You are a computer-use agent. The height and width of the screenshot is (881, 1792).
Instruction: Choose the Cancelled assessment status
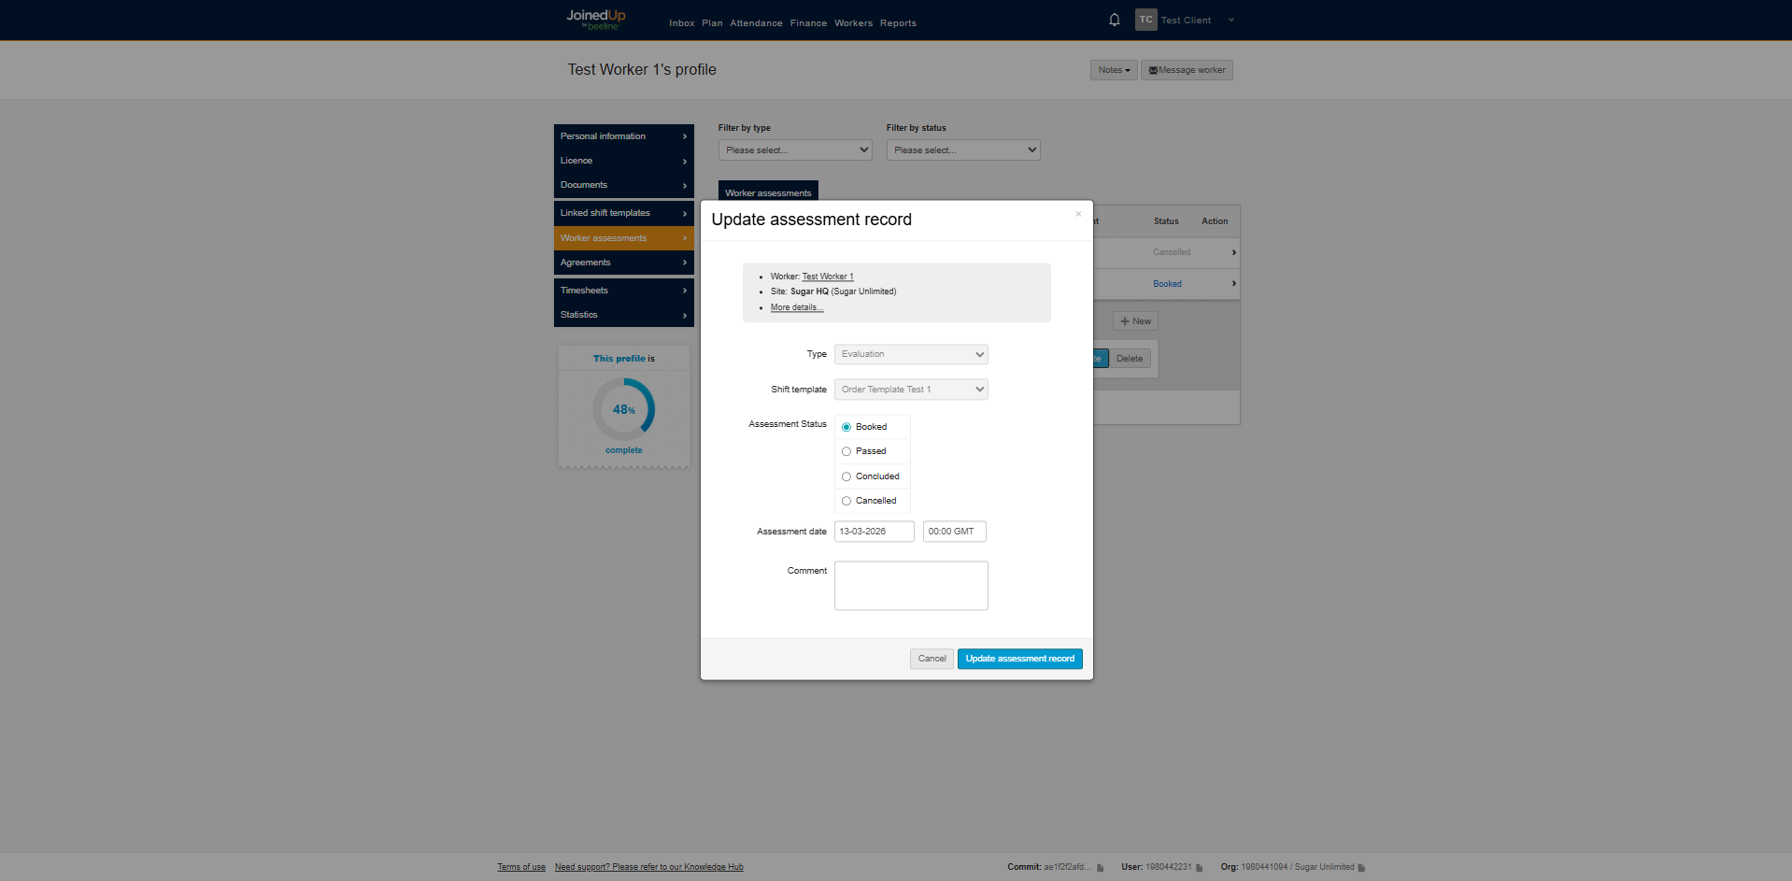pyautogui.click(x=846, y=502)
